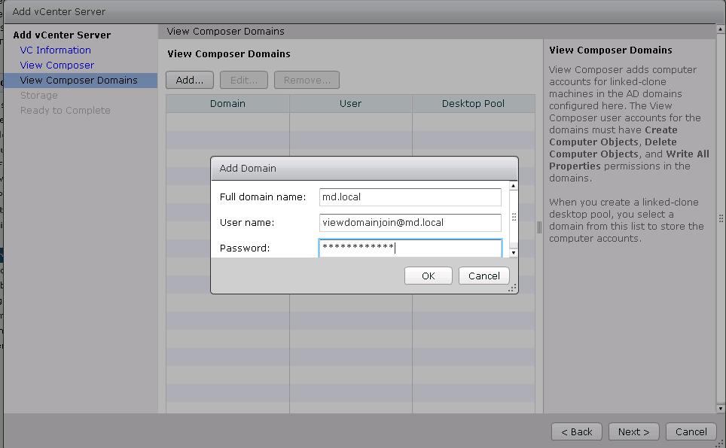Click the Desktop Pool column header
This screenshot has height=448, width=726.
(x=473, y=104)
